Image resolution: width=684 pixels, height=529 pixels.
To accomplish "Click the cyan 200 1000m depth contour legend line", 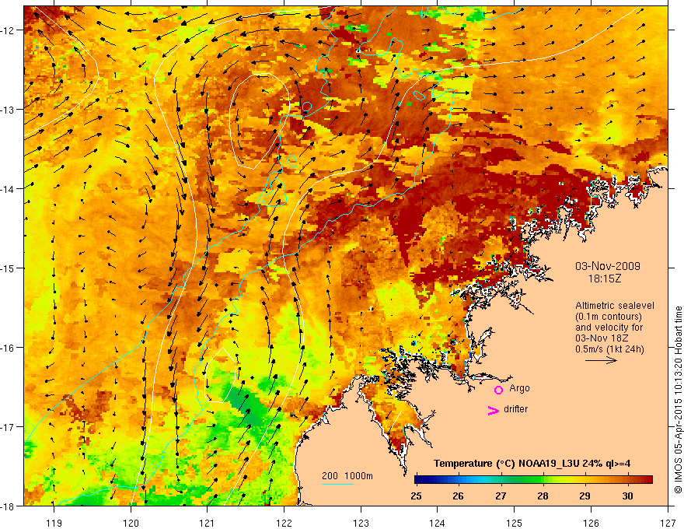I will click(337, 484).
